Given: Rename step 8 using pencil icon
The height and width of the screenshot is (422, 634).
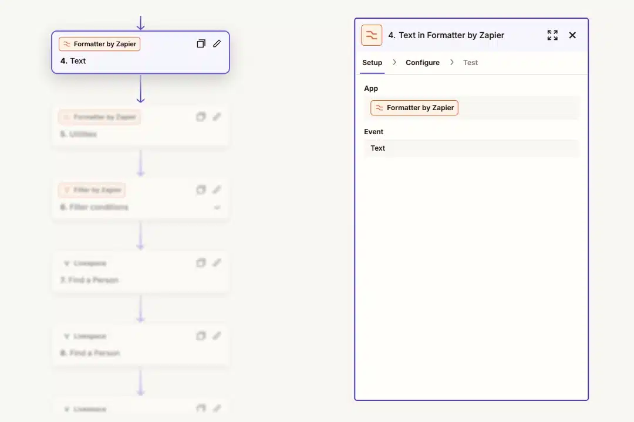Looking at the screenshot, I should point(217,336).
